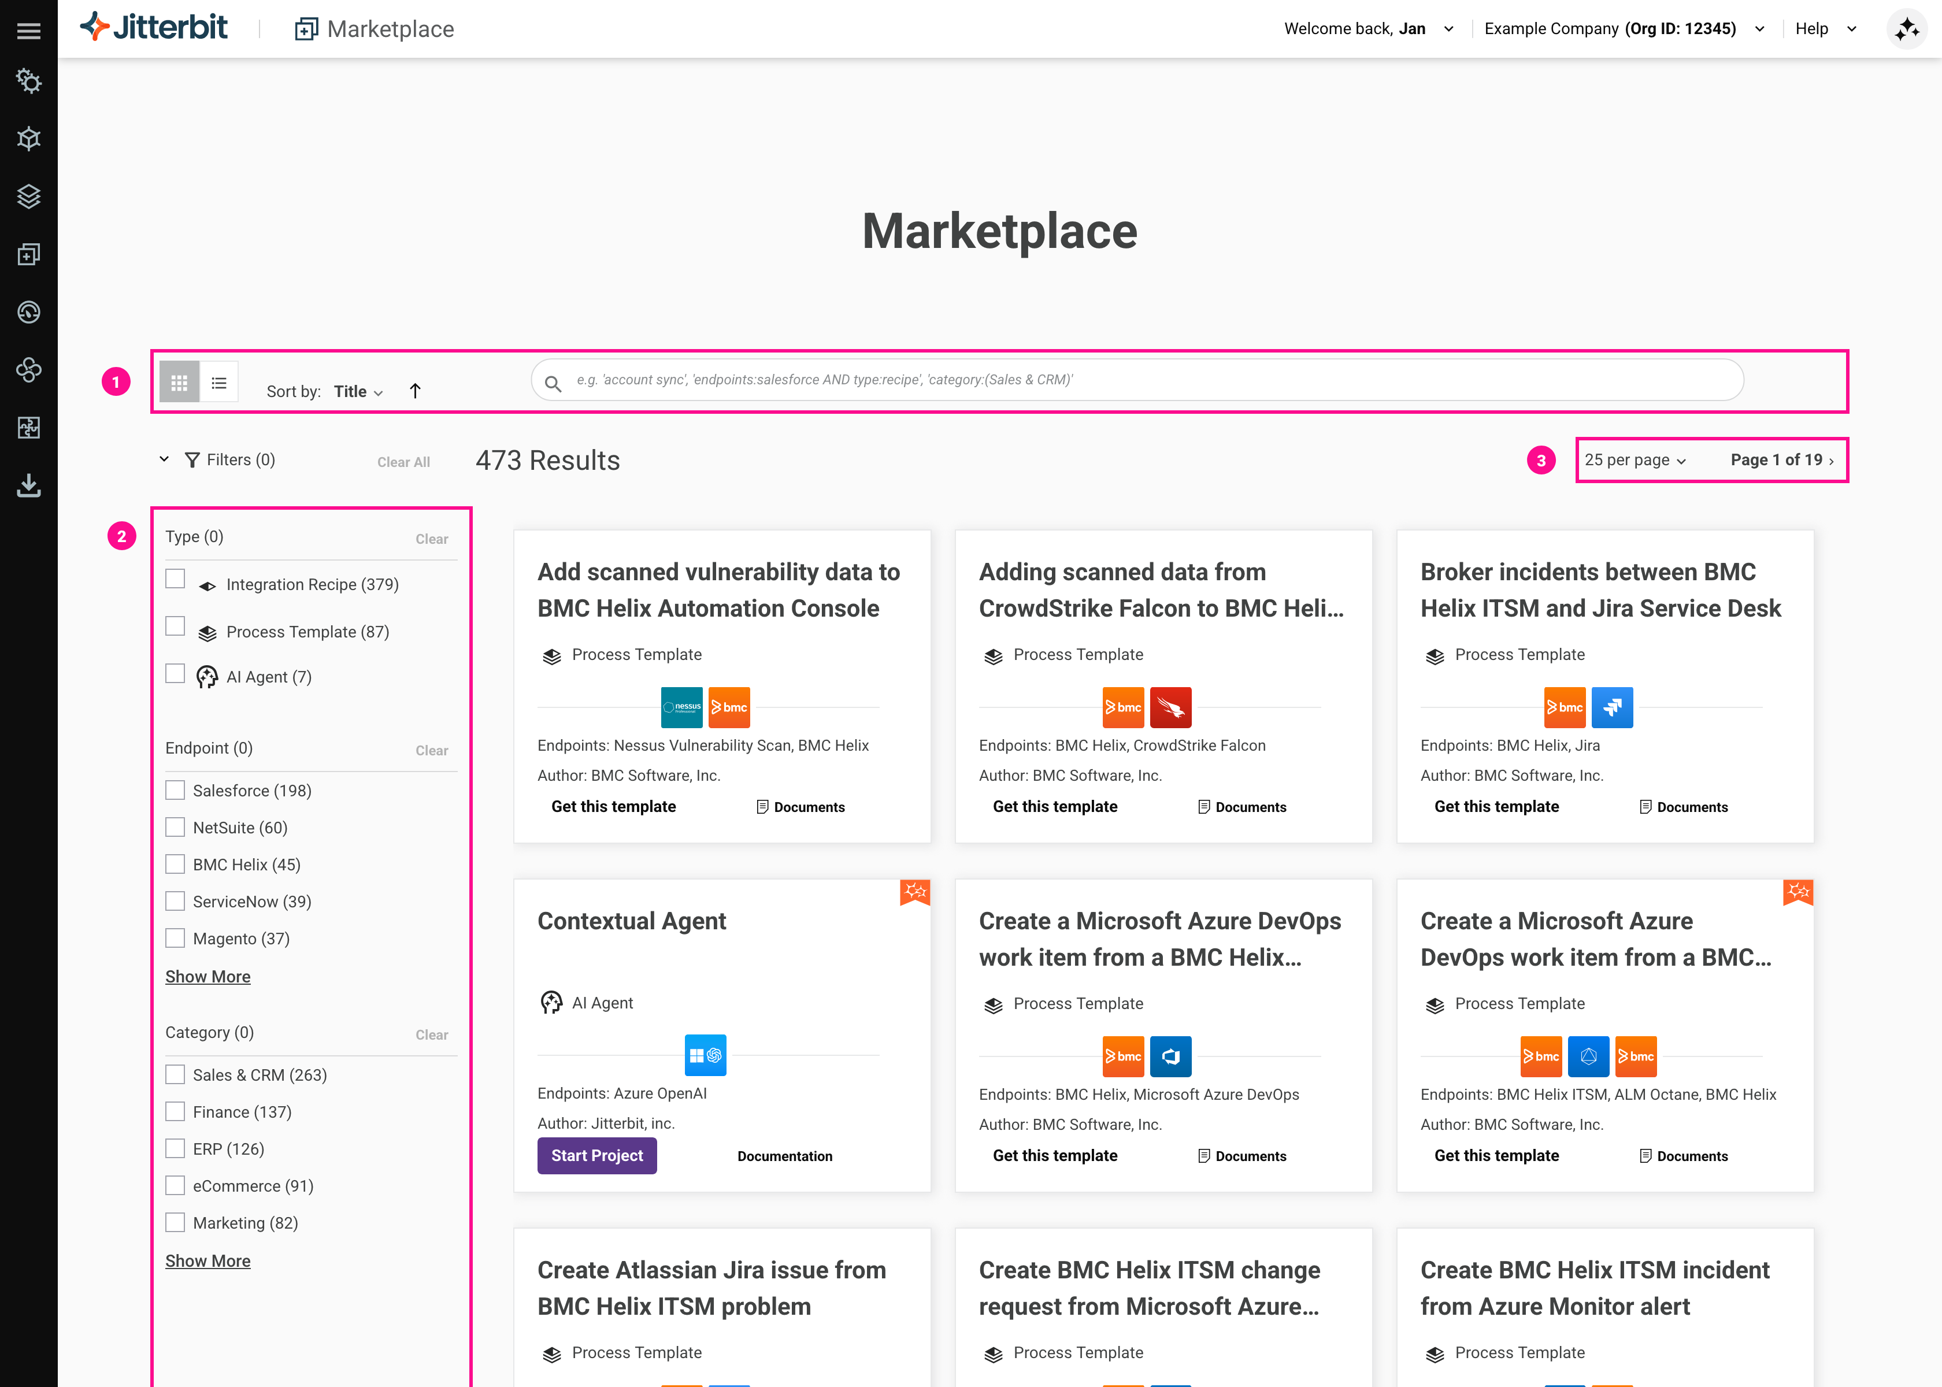The image size is (1942, 1387).
Task: Click the AI sparkle assistant icon top right
Action: (1906, 28)
